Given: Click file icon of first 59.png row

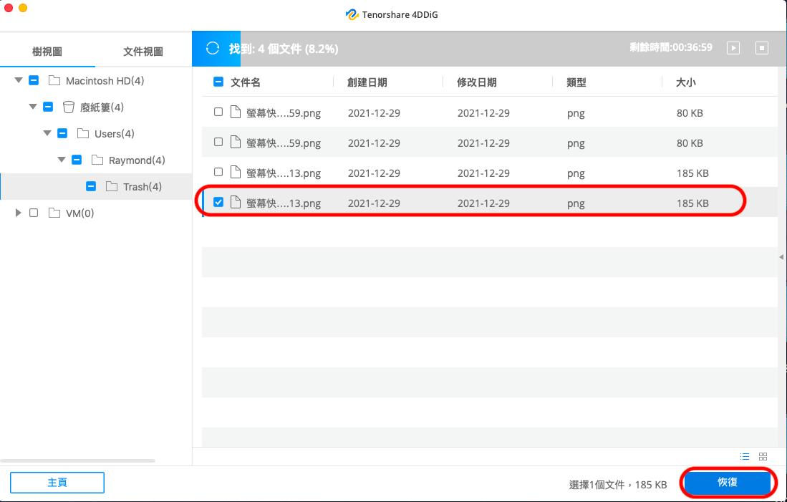Looking at the screenshot, I should click(x=236, y=112).
